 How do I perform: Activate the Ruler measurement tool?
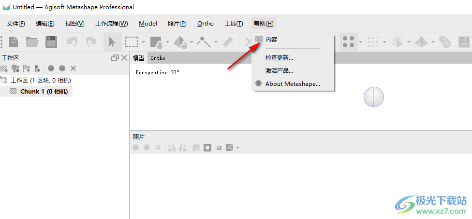(228, 42)
